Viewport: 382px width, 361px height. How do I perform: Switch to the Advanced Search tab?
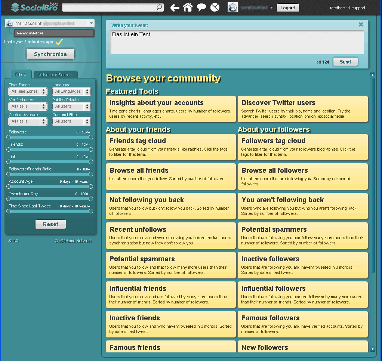[55, 75]
